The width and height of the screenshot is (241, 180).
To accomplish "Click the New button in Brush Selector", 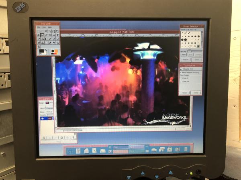I will pyautogui.click(x=184, y=55).
